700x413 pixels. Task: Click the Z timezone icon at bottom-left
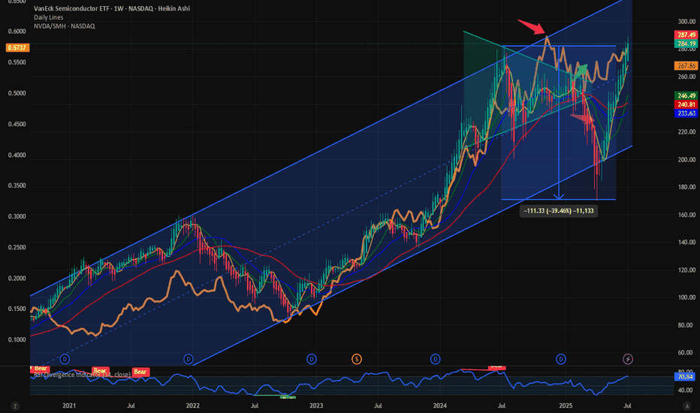tap(15, 405)
